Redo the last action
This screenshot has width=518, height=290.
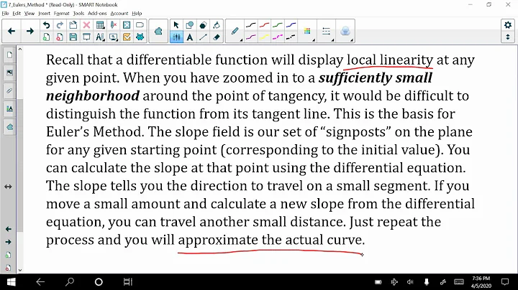click(x=60, y=25)
